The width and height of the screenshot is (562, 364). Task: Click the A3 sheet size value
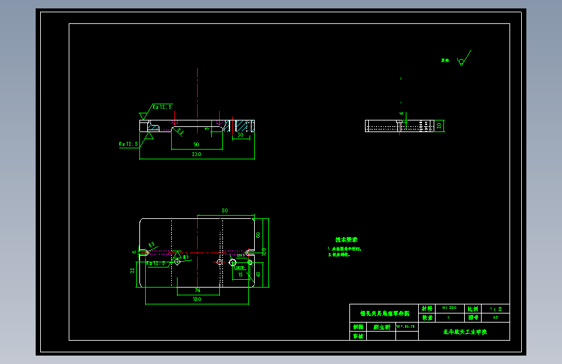[x=495, y=317]
